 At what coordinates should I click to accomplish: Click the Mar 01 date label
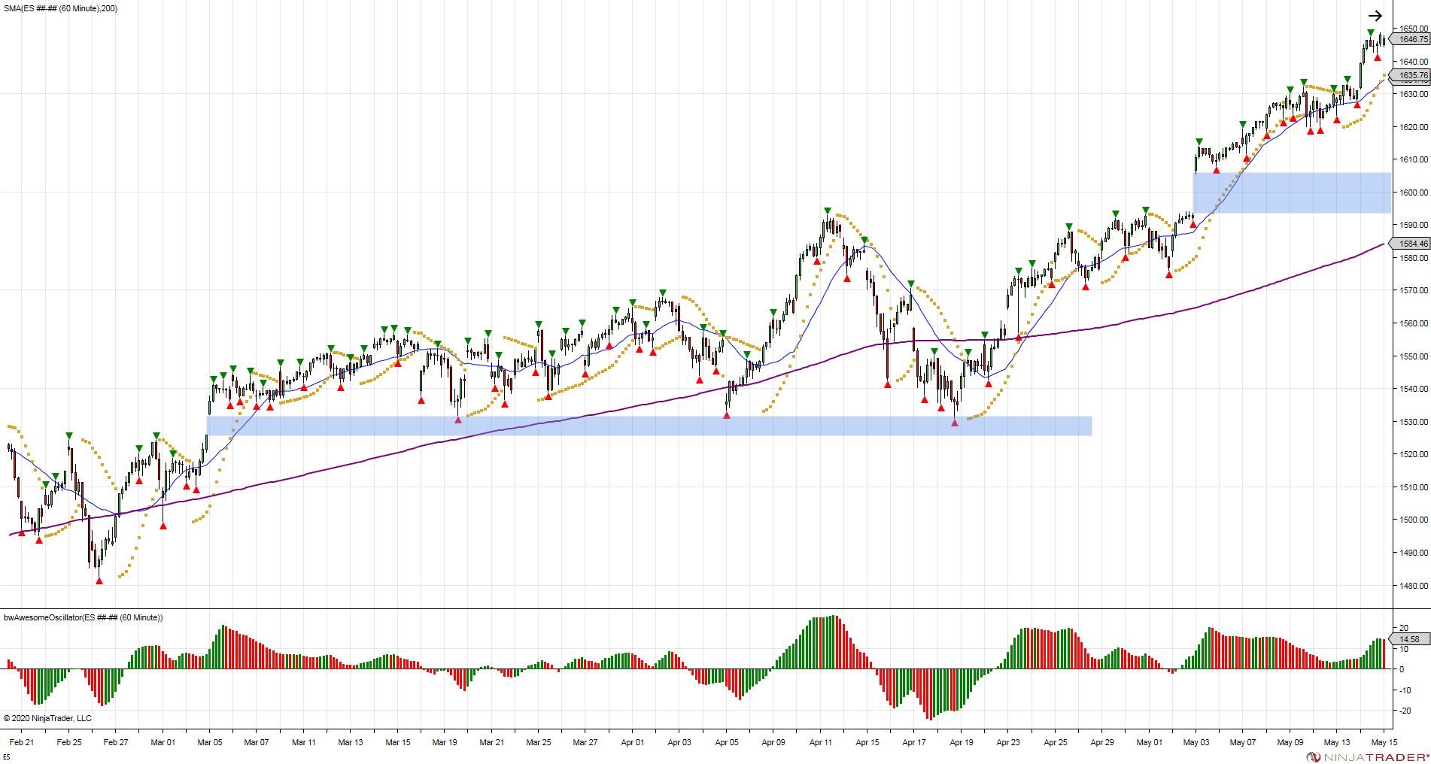click(x=163, y=742)
